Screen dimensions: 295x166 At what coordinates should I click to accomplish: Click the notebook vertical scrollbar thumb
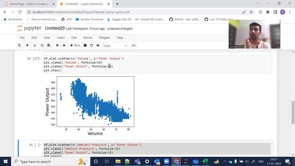pos(293,113)
